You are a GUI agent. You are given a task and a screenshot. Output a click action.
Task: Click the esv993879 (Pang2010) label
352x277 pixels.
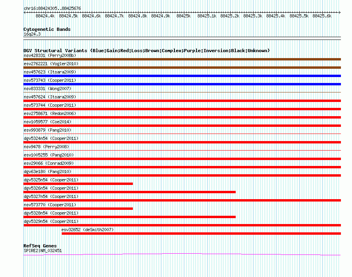pos(47,130)
